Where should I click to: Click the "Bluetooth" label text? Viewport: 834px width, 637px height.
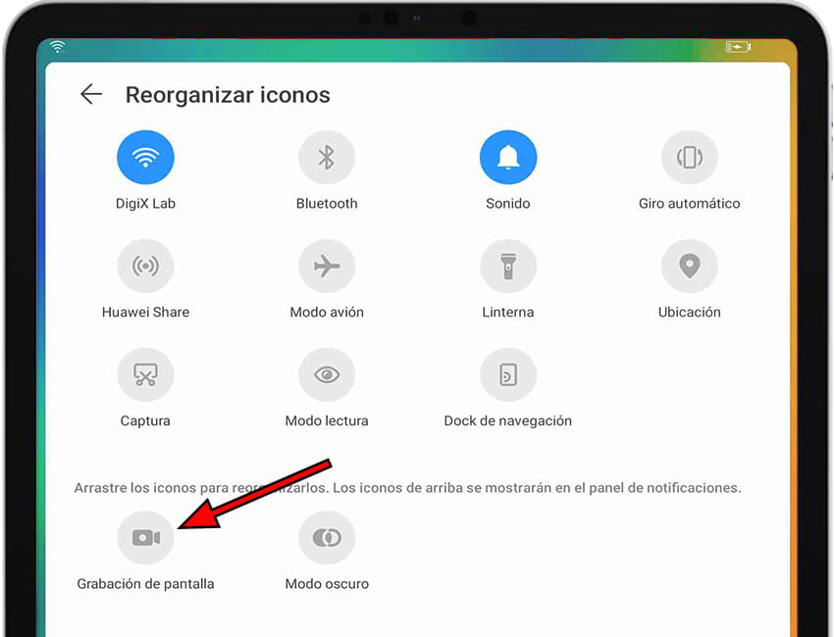click(x=327, y=204)
